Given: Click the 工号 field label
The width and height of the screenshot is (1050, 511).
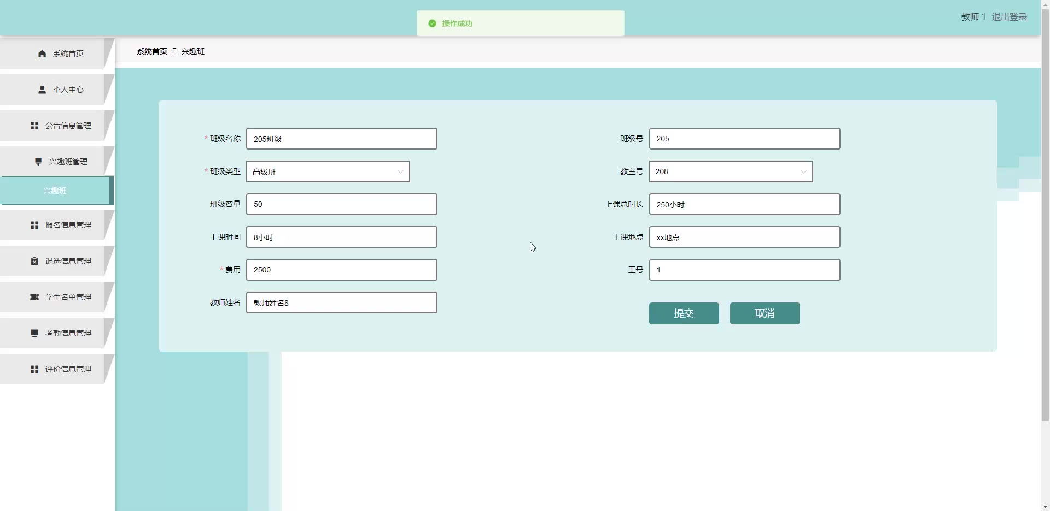Looking at the screenshot, I should tap(635, 270).
